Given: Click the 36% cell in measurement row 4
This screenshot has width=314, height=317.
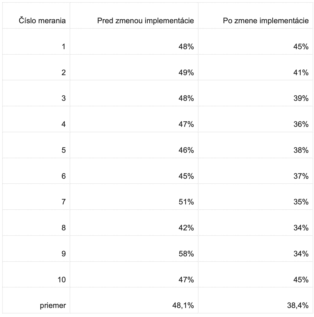Looking at the screenshot, I should [255, 119].
